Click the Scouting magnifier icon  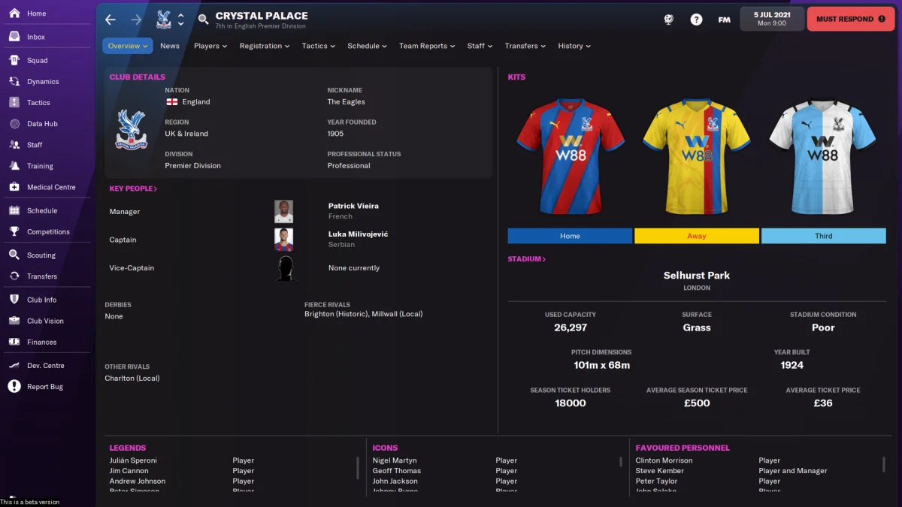14,255
